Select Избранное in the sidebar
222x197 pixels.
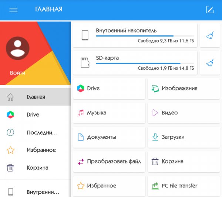tap(36, 150)
